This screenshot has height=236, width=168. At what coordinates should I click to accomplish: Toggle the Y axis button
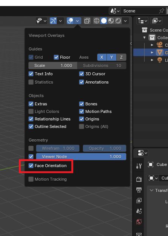111,57
